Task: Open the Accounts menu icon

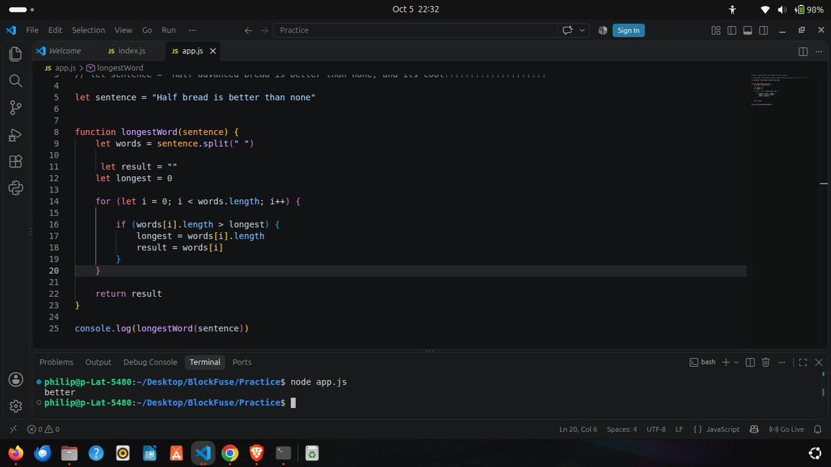Action: (x=15, y=379)
